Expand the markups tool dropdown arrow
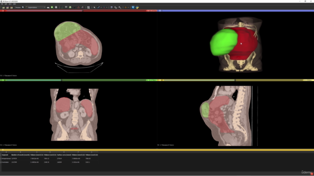The height and width of the screenshot is (176, 314). click(101, 7)
